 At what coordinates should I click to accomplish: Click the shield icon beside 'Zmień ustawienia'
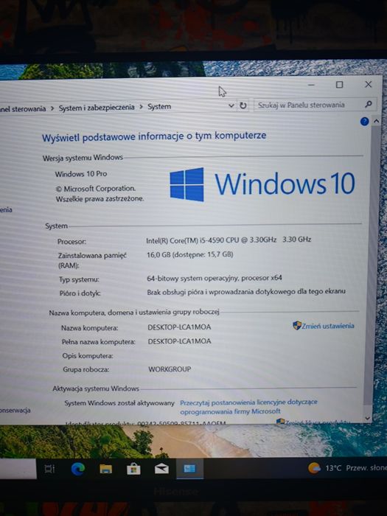coord(297,326)
